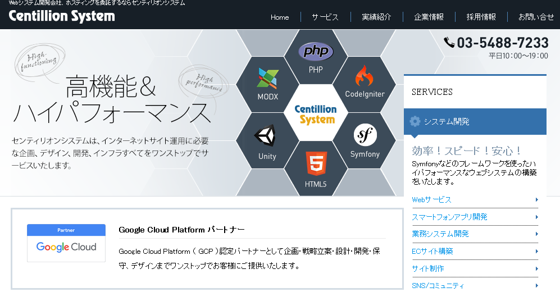The image size is (560, 292).
Task: Click SERVICES panel heading
Action: click(432, 92)
